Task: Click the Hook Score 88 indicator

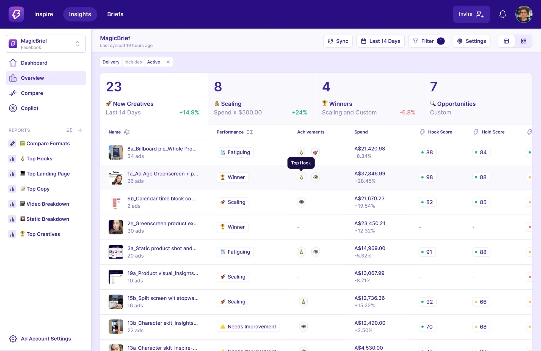Action: pyautogui.click(x=427, y=152)
